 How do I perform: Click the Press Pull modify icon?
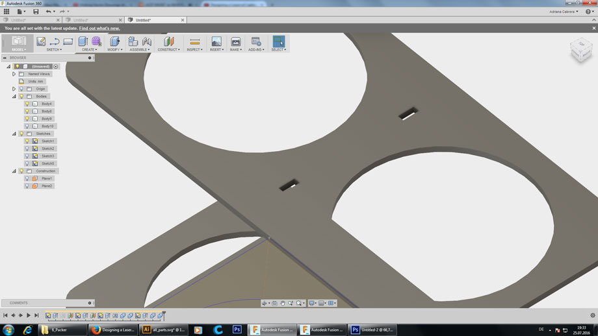(114, 41)
